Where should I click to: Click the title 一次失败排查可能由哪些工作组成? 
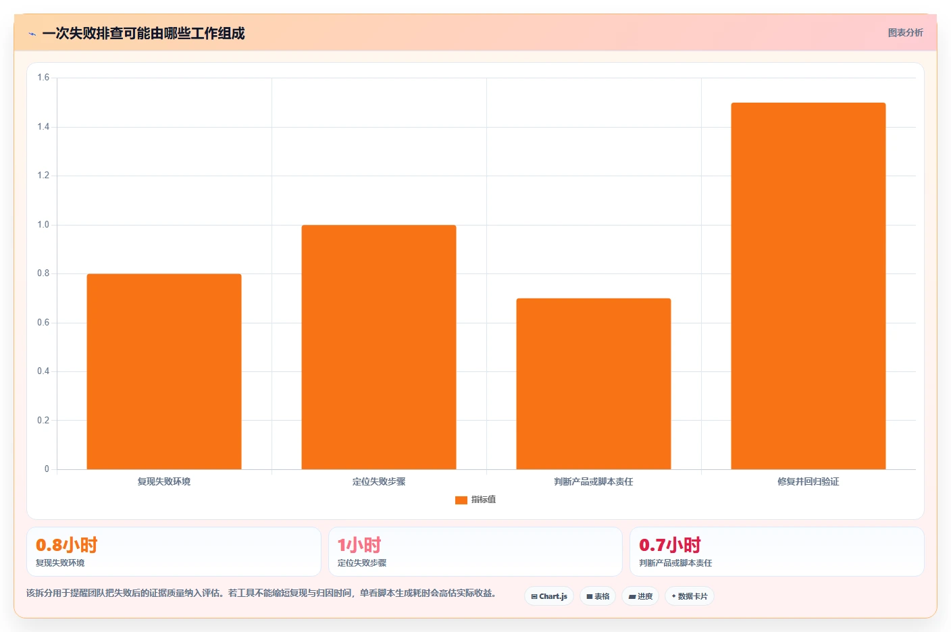point(143,34)
